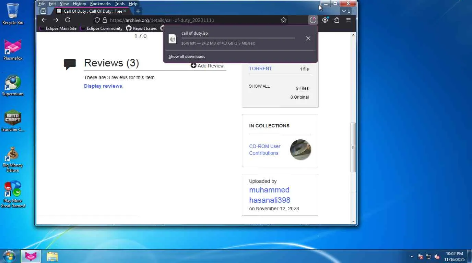The image size is (472, 263).
Task: Open the Eclipse Community bookmark
Action: tap(101, 28)
